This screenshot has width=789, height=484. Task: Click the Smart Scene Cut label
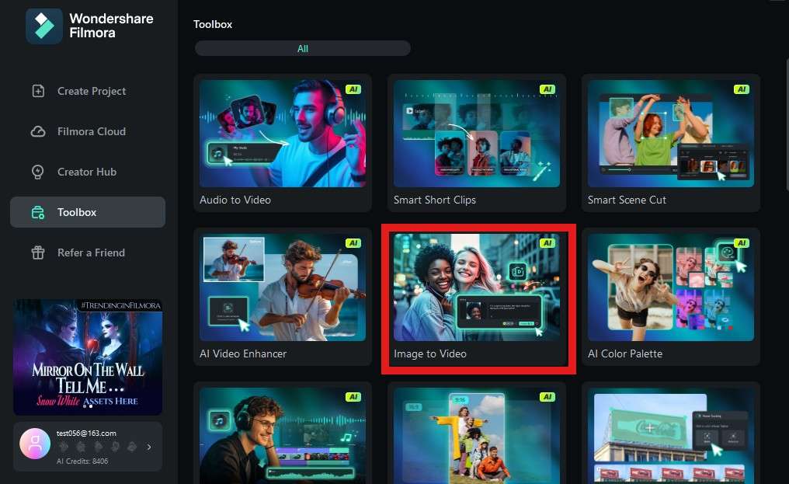(x=627, y=200)
